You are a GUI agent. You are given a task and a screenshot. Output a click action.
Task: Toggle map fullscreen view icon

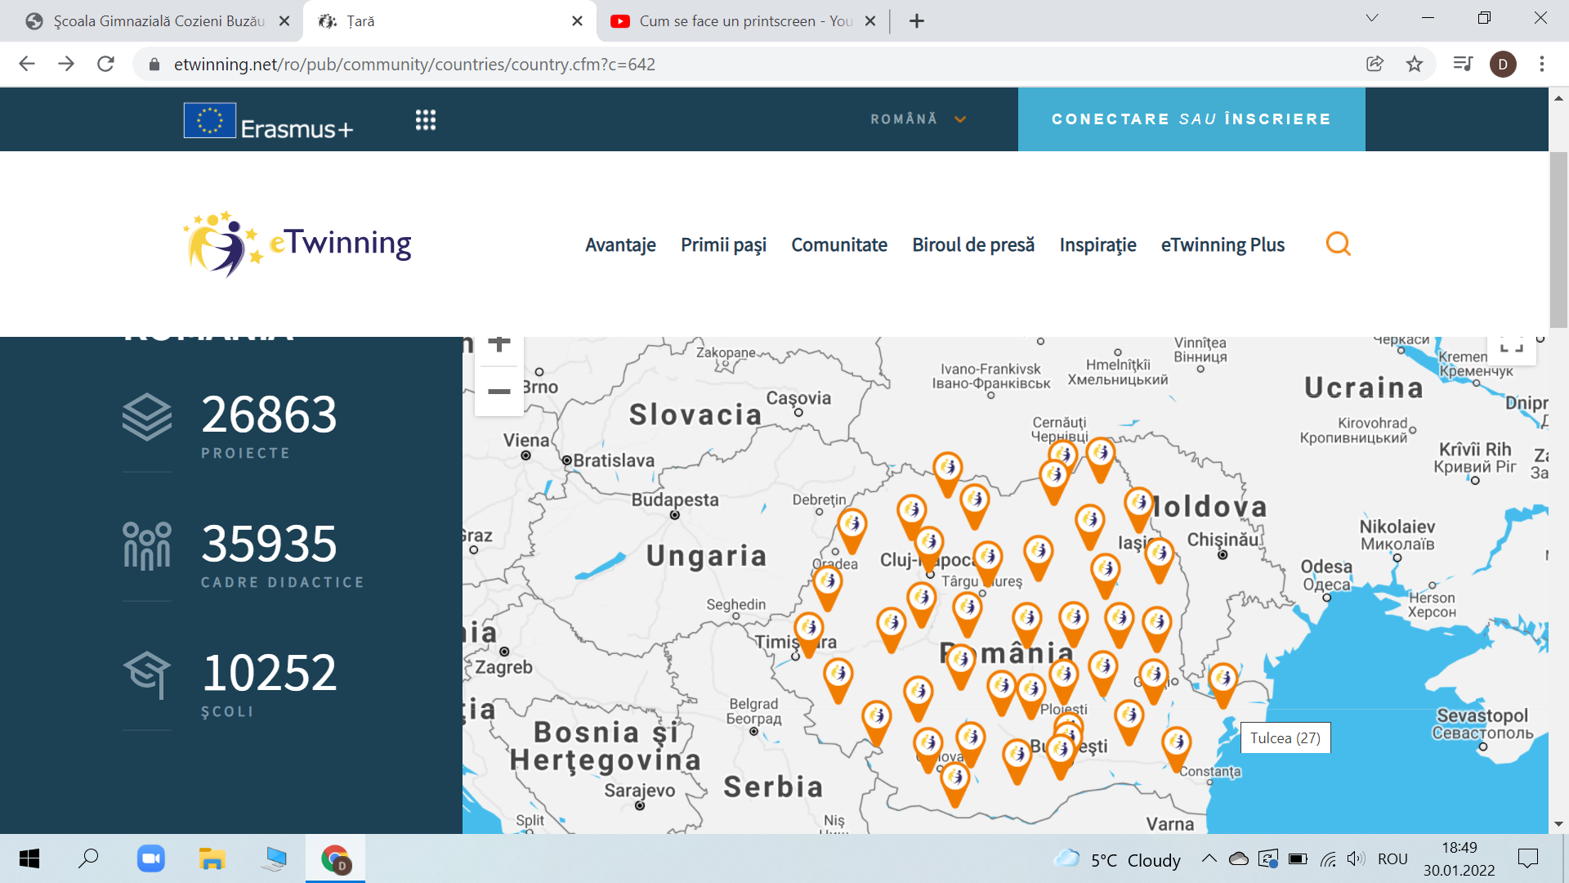[x=1511, y=346]
